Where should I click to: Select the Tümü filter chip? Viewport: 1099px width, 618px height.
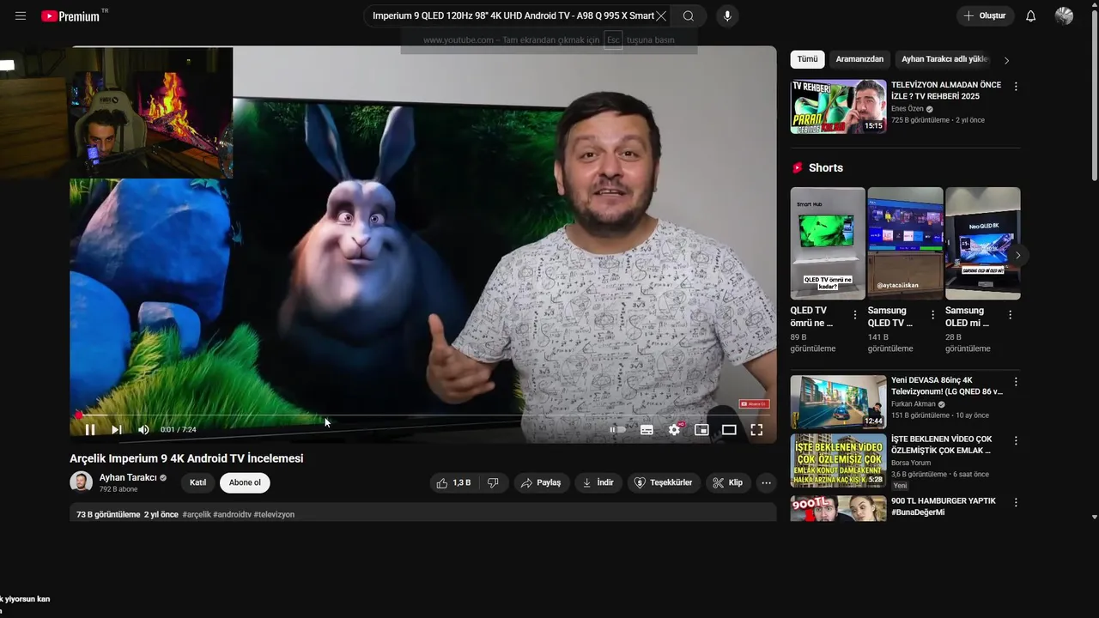tap(807, 59)
